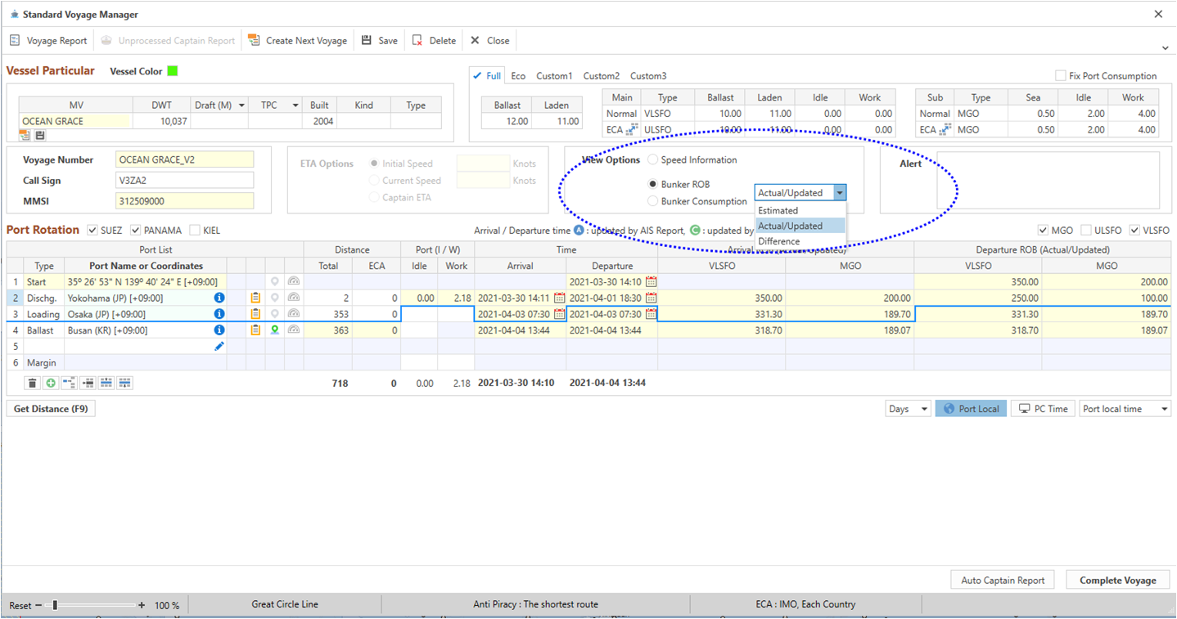Click the Call Sign field V3ZA2
Screen dimensions: 1177x619
[x=184, y=180]
